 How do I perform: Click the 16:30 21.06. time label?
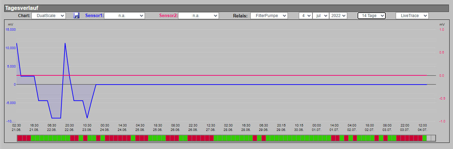pyautogui.click(x=34, y=127)
